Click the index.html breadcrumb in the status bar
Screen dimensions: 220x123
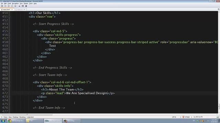click(x=30, y=117)
